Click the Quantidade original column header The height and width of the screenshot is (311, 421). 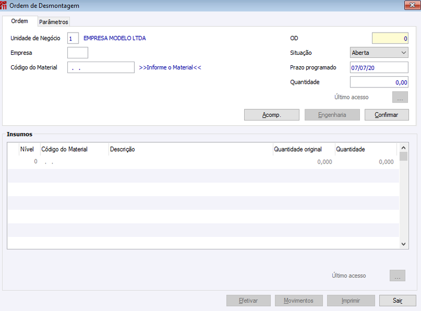(304, 149)
